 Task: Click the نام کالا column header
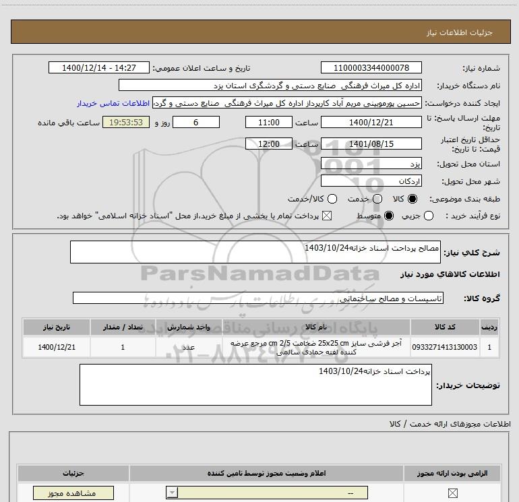click(315, 327)
